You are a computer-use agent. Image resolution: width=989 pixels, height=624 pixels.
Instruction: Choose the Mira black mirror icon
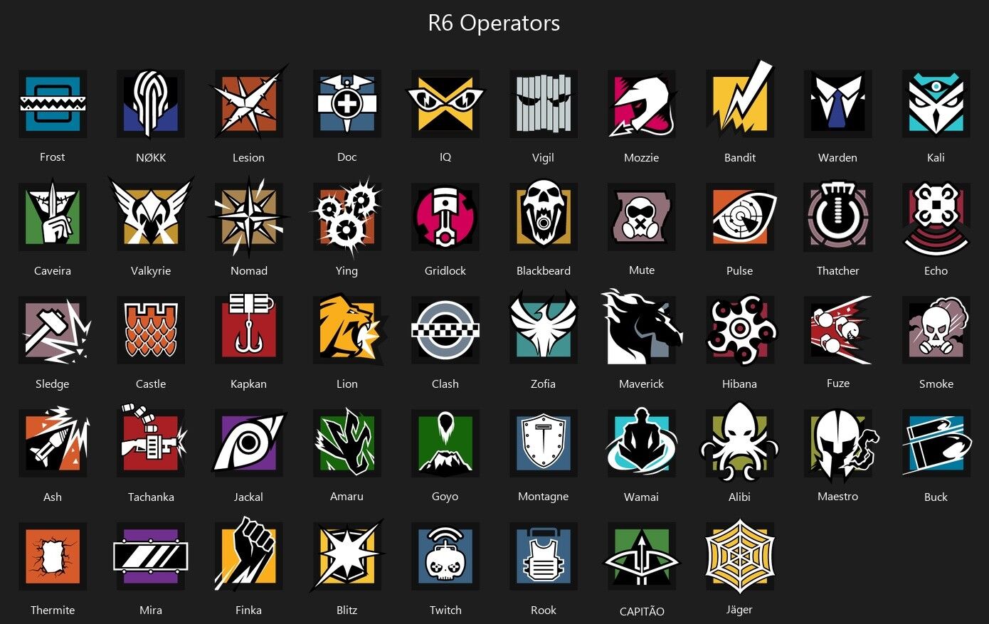pyautogui.click(x=151, y=556)
